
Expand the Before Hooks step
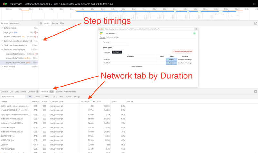coord(2,28)
